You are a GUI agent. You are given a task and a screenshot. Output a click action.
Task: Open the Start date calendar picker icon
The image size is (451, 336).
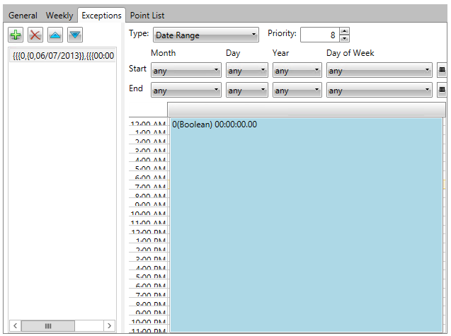pyautogui.click(x=443, y=71)
